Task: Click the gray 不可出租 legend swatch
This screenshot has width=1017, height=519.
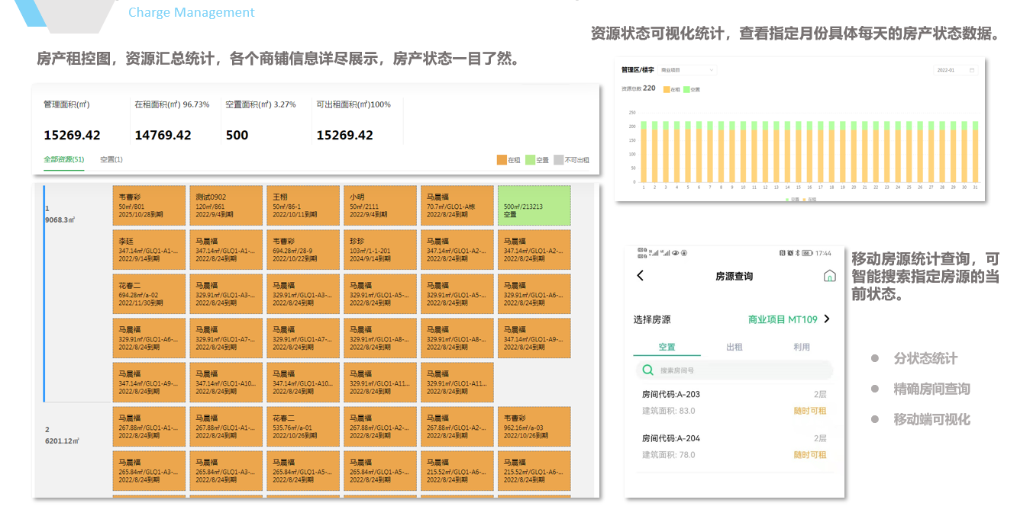Action: [x=558, y=160]
